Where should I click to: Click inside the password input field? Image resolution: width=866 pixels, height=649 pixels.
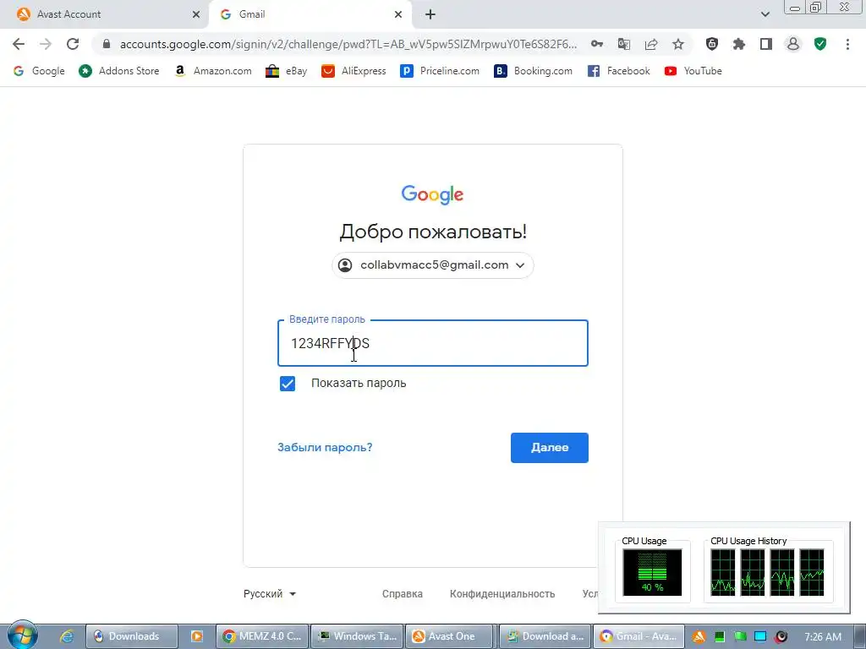click(432, 343)
